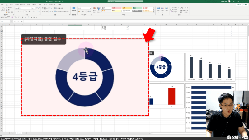Viewport: 249px width, 140px height.
Task: Click the Paste icon in clipboard group
Action: click(x=3, y=9)
